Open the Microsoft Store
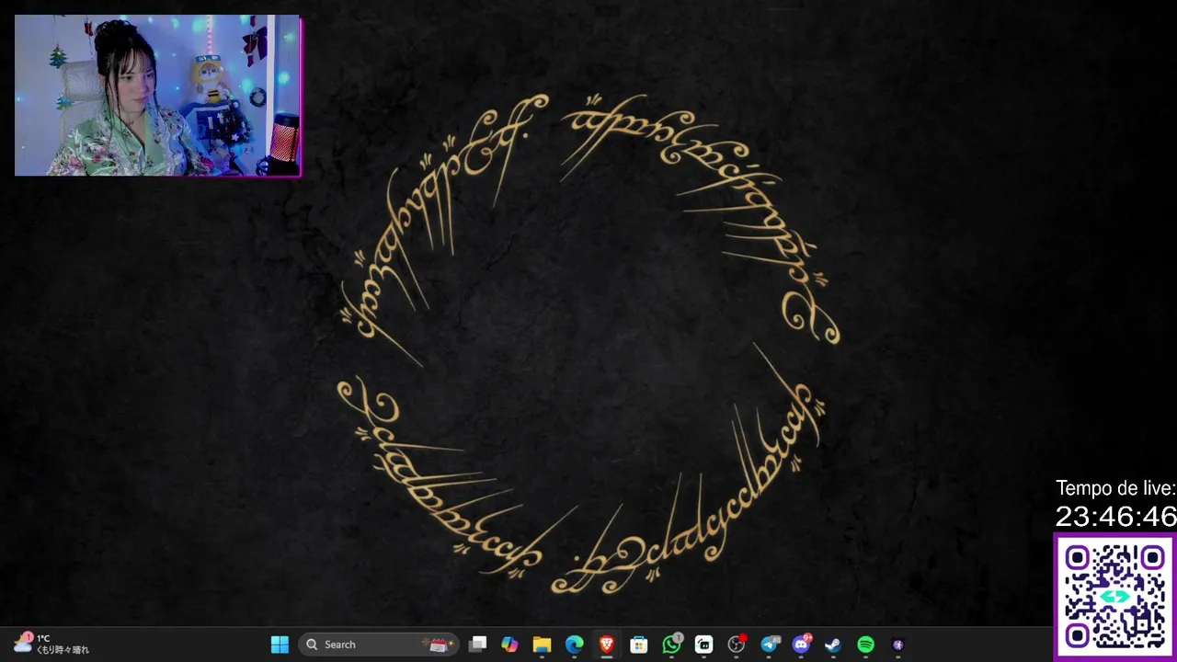Viewport: 1177px width, 662px height. 638,645
